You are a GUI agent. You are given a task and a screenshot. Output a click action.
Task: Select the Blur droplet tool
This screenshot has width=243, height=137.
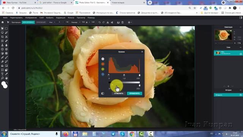6,45
